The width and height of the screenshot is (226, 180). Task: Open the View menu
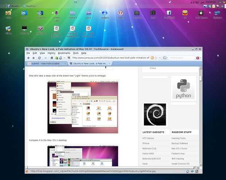click(x=42, y=53)
